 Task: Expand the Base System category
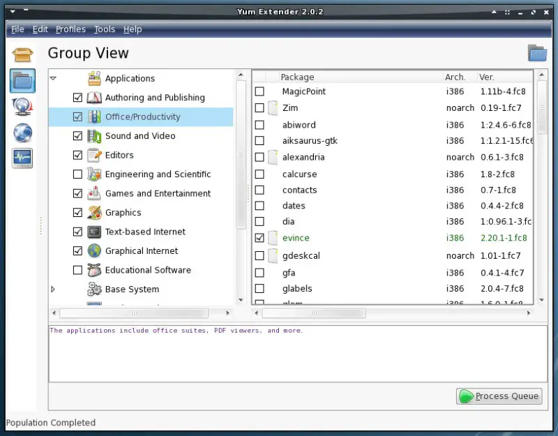53,289
